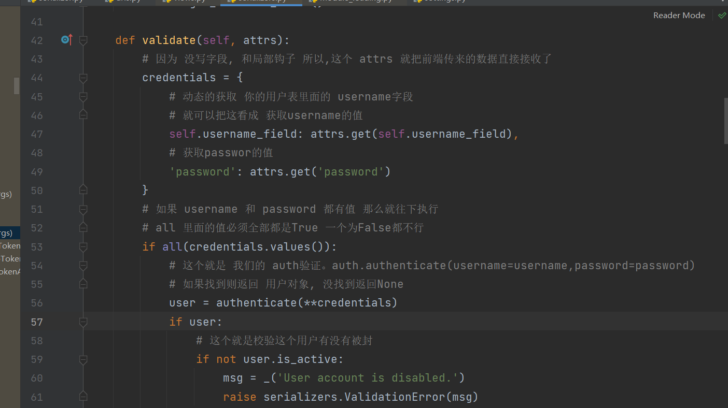Click the comment fold end marker on line 52
The image size is (728, 408).
coord(83,228)
